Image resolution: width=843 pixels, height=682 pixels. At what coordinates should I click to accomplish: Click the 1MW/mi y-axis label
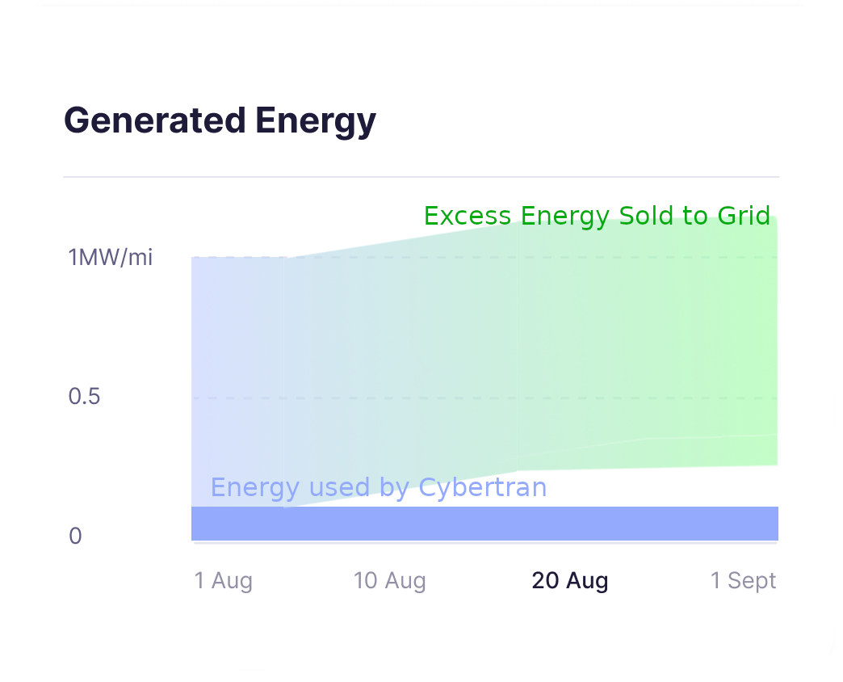111,258
